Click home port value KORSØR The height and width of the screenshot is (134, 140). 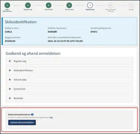[52, 32]
